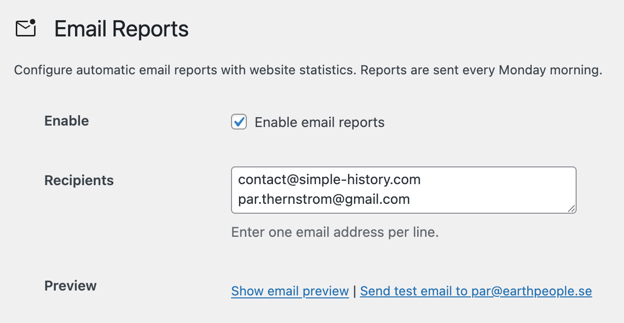This screenshot has height=323, width=624.
Task: Place cursor in par.thernstrom@gmail.com line
Action: tap(324, 199)
